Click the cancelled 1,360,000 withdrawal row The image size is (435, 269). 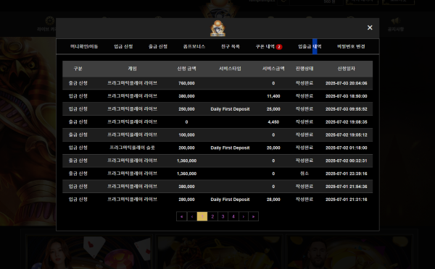[x=217, y=174]
